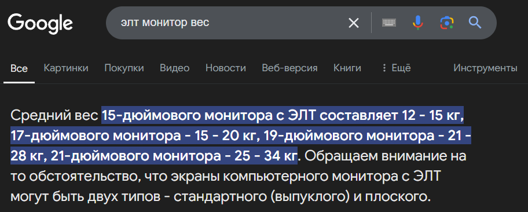Click the words 'Средний вес' in snippet
Screen dimensions: 528x212
55,116
